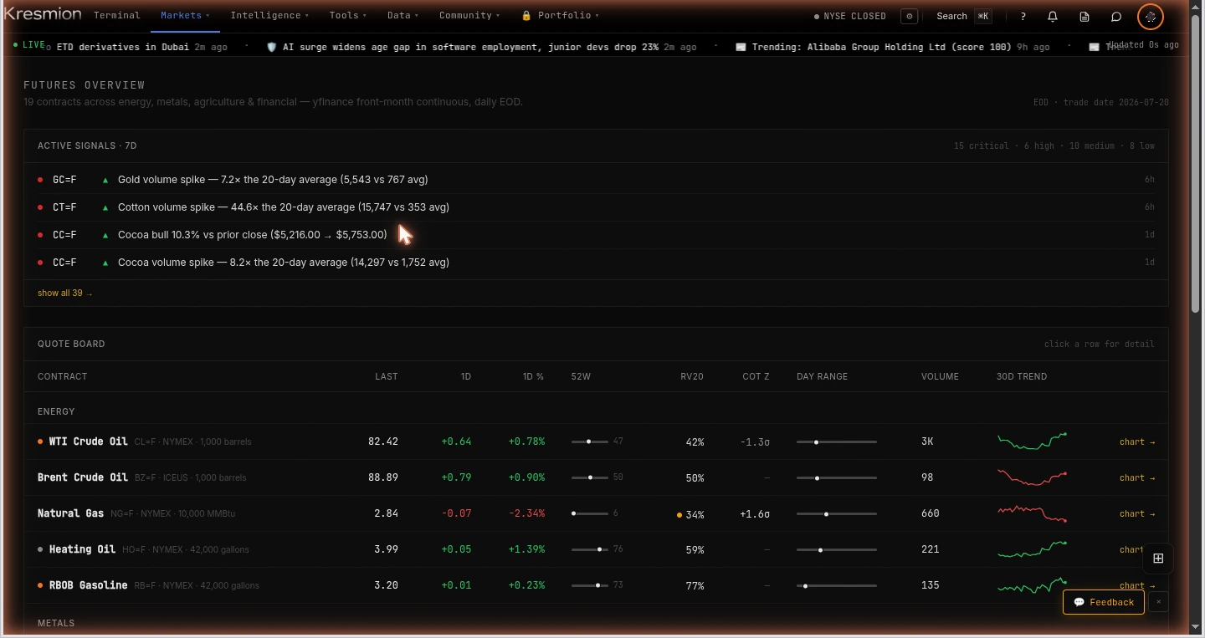The image size is (1205, 638).
Task: Click the green arrow on Cocoa volume spike signal
Action: (105, 263)
